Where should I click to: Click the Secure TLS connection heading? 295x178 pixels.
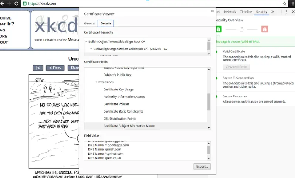pos(238,78)
